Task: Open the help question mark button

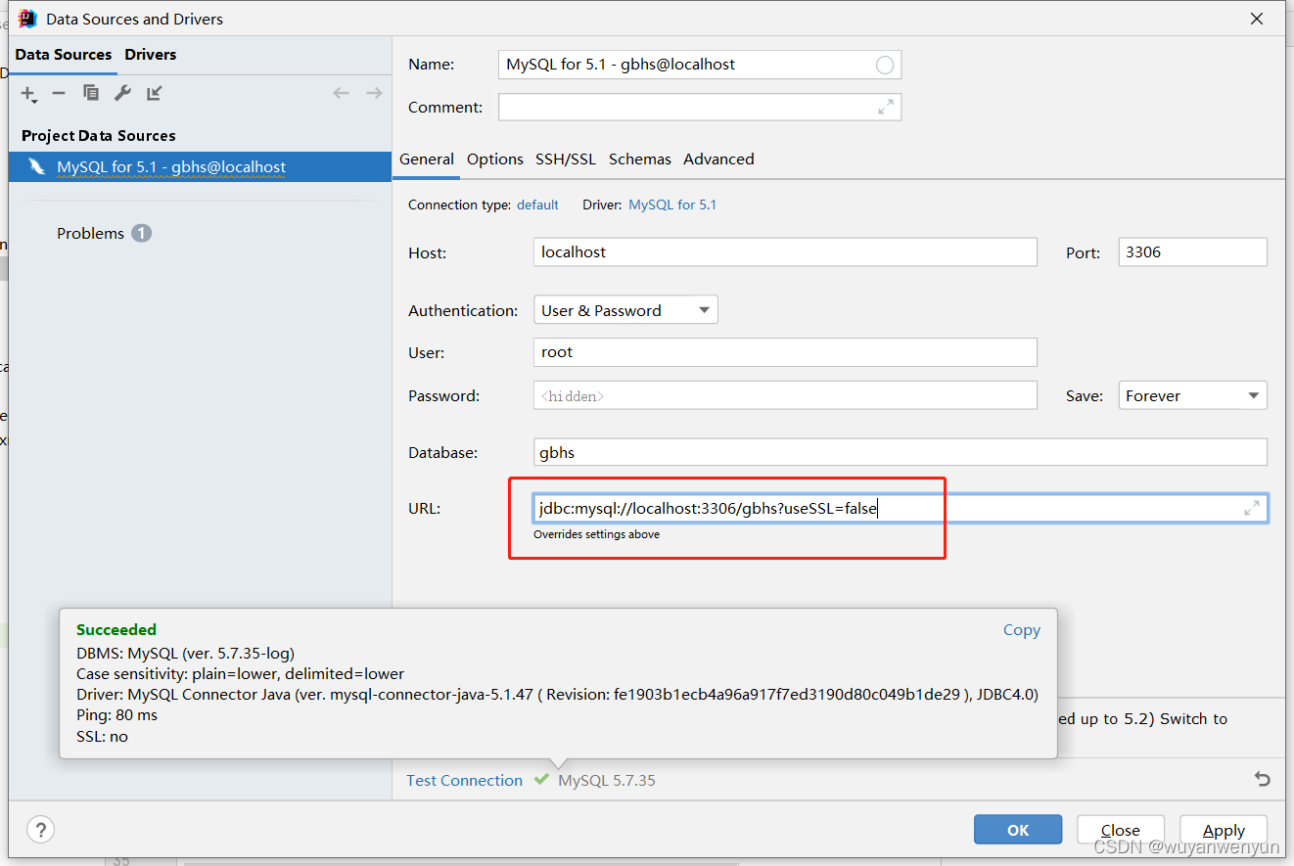Action: point(40,829)
